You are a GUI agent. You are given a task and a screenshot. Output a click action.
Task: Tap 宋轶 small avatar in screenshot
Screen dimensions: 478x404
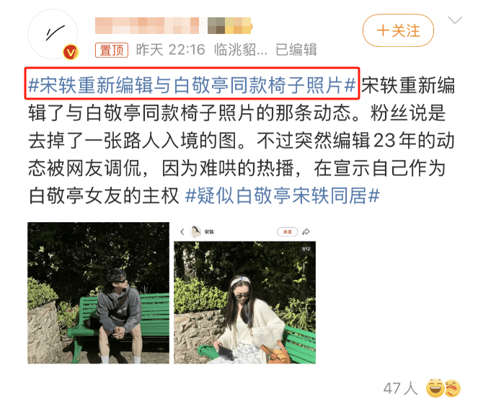[195, 232]
